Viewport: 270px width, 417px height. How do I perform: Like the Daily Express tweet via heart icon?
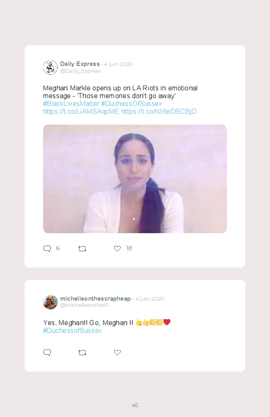point(117,248)
